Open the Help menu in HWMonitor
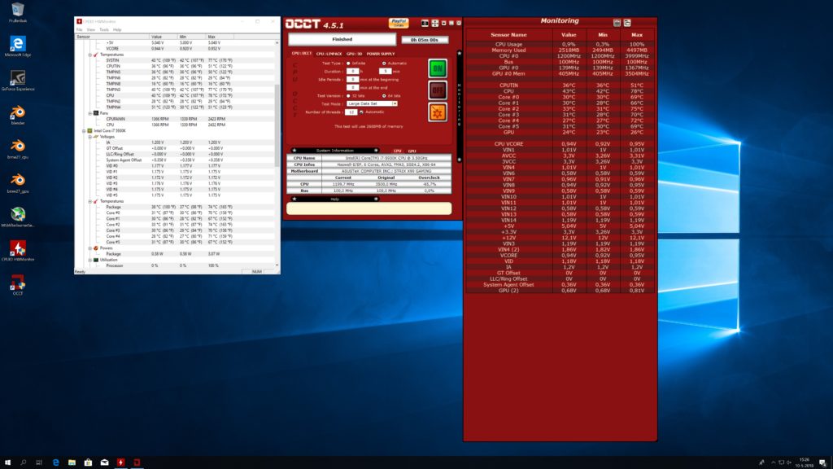 (x=117, y=30)
